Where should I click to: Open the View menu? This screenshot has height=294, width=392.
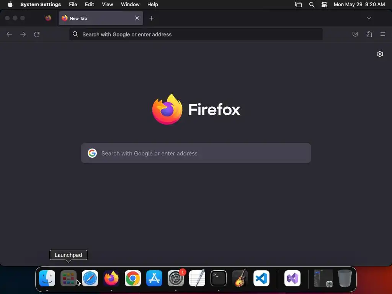(107, 4)
